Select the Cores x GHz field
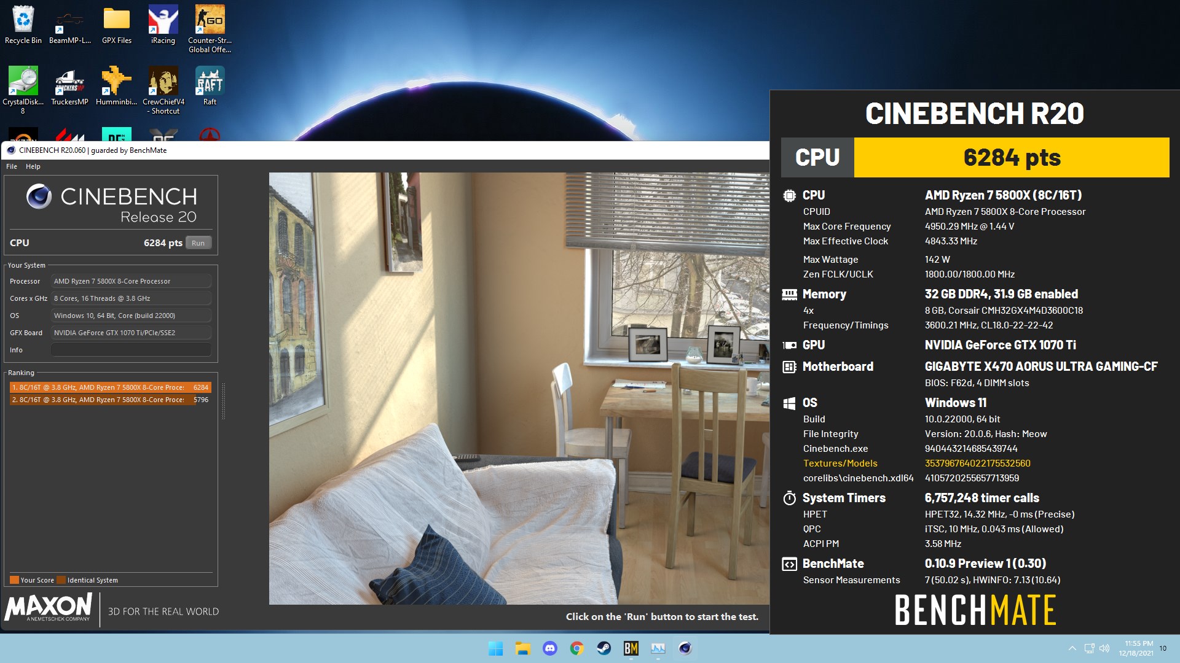Viewport: 1180px width, 663px height. click(x=131, y=298)
